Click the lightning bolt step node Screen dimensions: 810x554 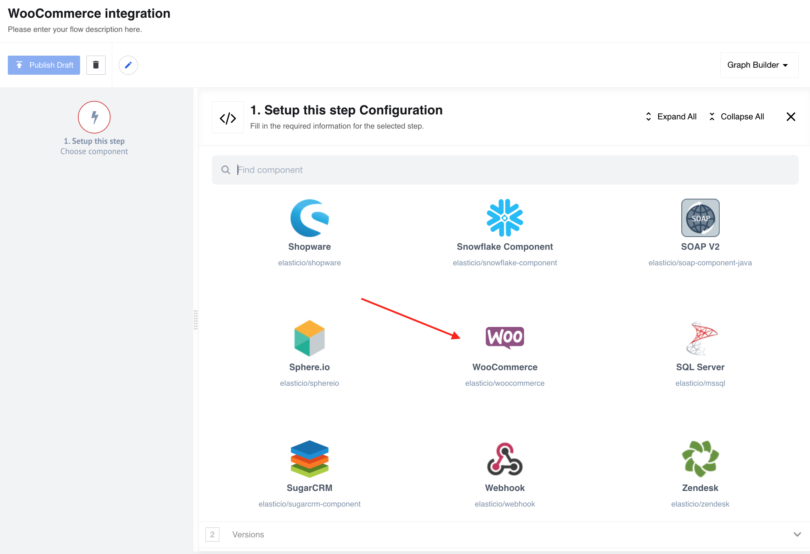[94, 117]
